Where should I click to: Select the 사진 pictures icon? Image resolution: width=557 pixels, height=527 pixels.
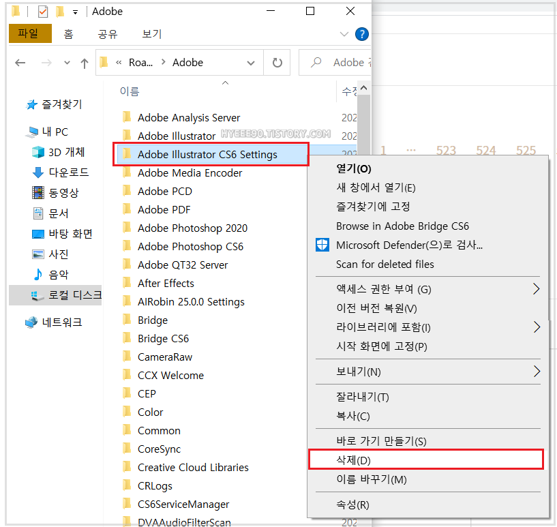pyautogui.click(x=37, y=254)
